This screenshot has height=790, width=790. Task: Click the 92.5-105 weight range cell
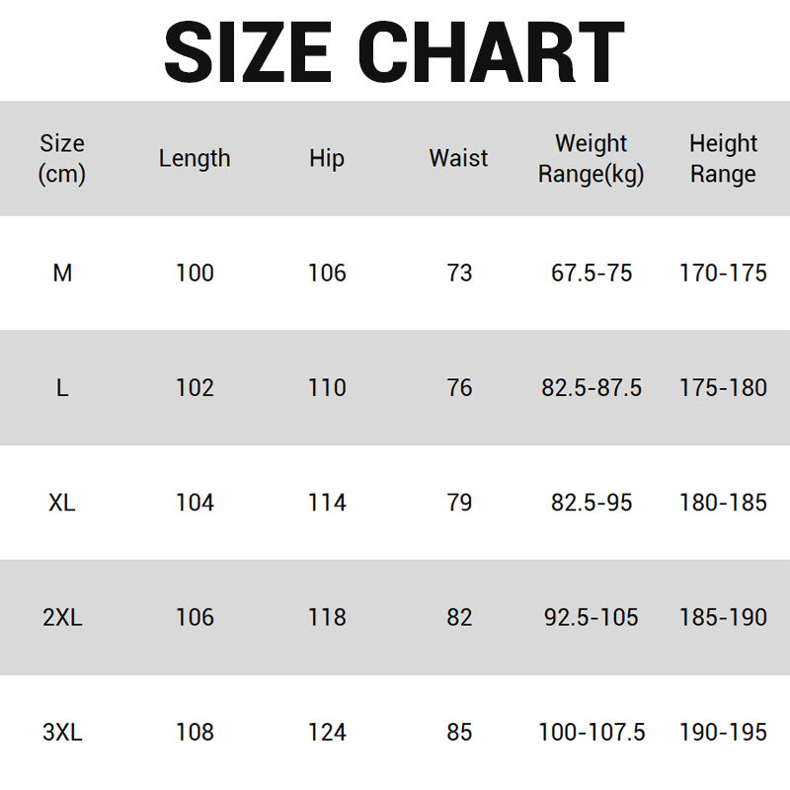point(591,618)
